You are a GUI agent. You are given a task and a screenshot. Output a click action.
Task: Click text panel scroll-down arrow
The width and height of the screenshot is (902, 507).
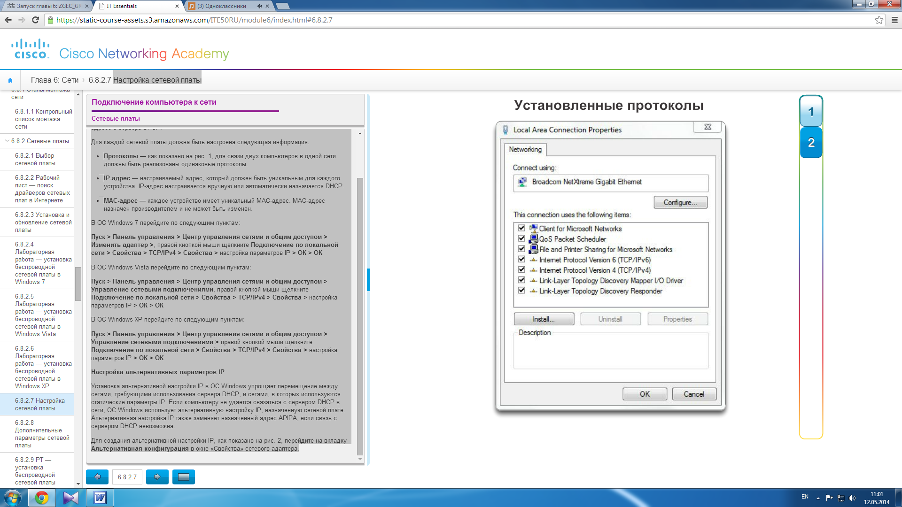coord(360,459)
